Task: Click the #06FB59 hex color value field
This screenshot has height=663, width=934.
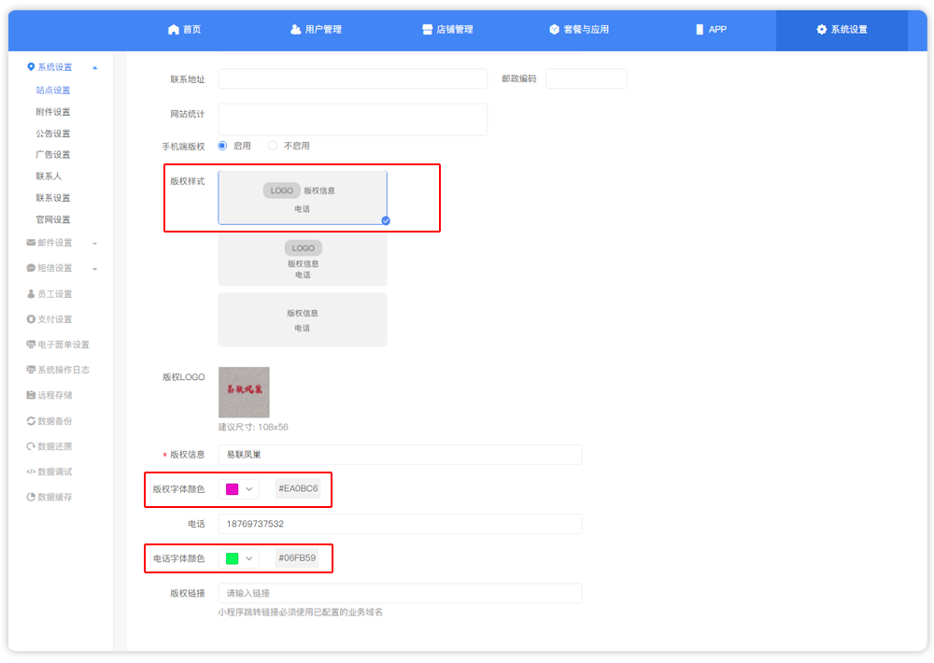Action: (297, 558)
